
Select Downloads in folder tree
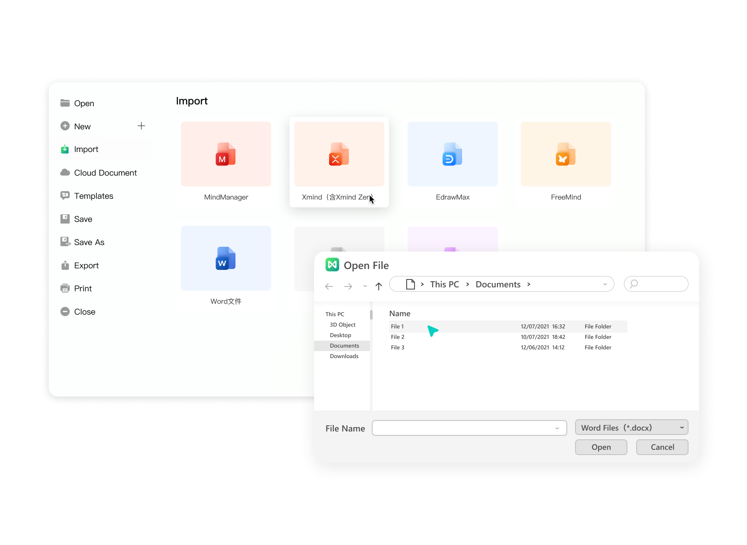pyautogui.click(x=344, y=356)
